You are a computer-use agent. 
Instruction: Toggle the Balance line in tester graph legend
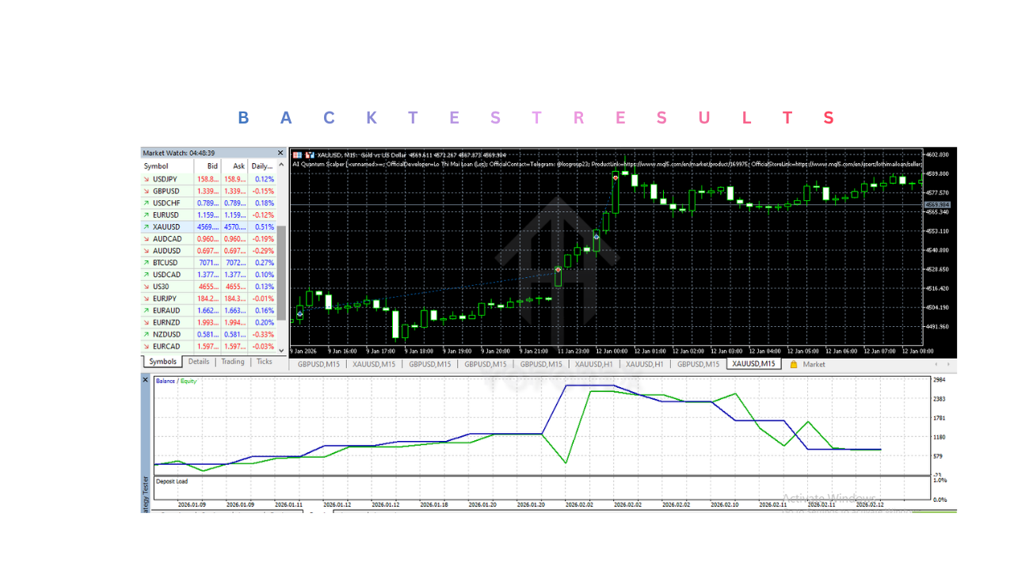coord(166,381)
